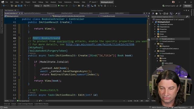Image resolution: width=194 pixels, height=109 pixels.
Task: Open the Any CPU platform dropdown
Action: 50,6
